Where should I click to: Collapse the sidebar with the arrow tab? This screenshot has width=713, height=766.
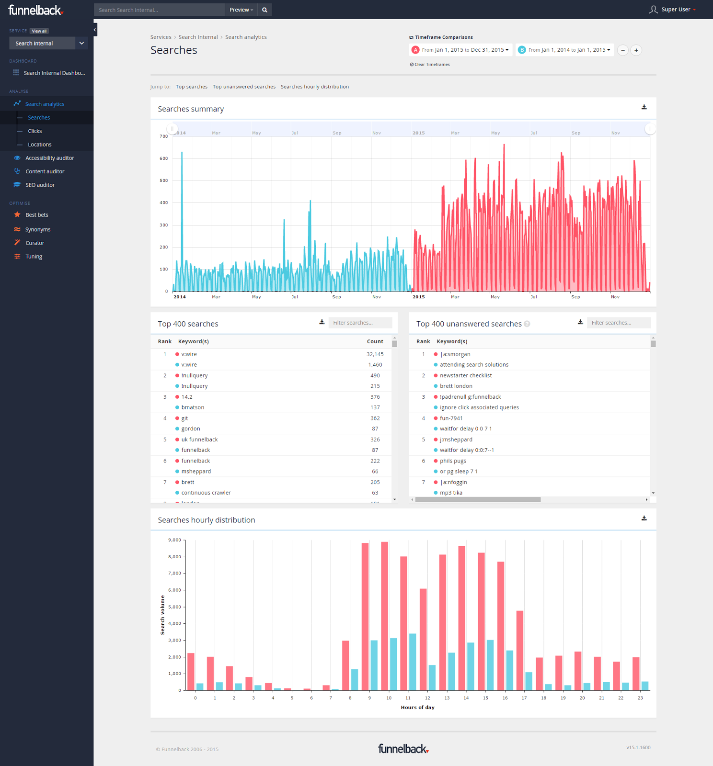[x=95, y=30]
